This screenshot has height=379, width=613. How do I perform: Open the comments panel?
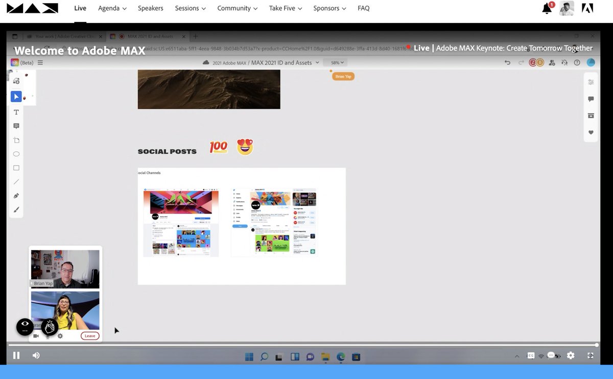click(x=591, y=99)
